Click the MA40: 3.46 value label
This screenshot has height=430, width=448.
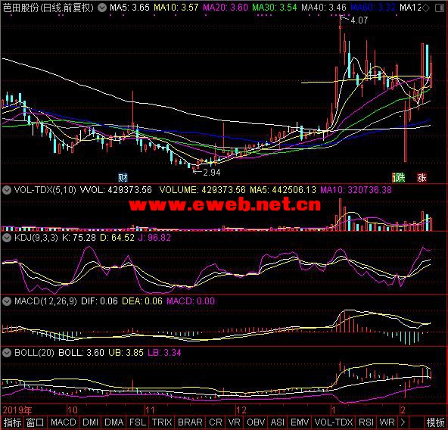pos(324,8)
